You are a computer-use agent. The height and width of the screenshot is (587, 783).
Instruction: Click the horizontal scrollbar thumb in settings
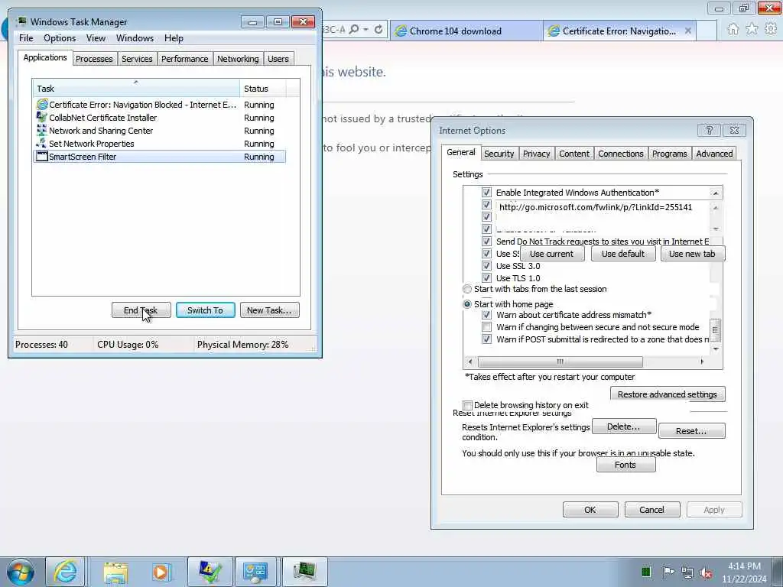pyautogui.click(x=560, y=362)
